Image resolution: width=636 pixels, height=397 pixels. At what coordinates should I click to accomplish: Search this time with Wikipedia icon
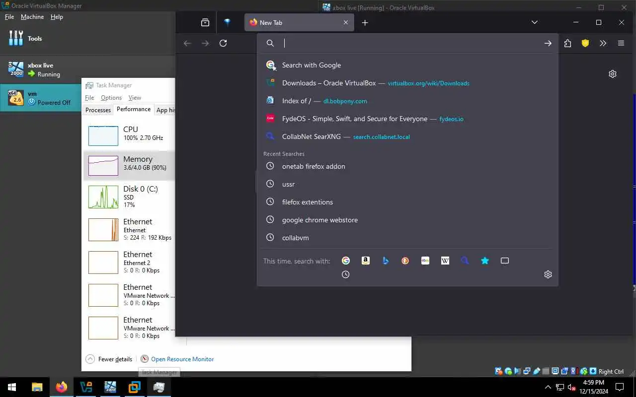click(445, 261)
